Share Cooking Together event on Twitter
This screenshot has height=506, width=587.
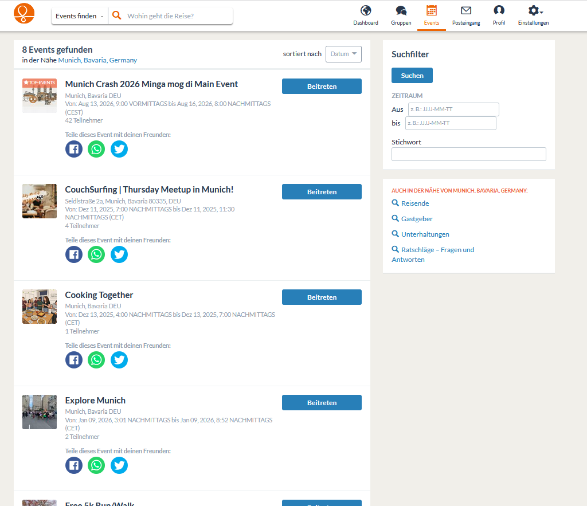(119, 360)
